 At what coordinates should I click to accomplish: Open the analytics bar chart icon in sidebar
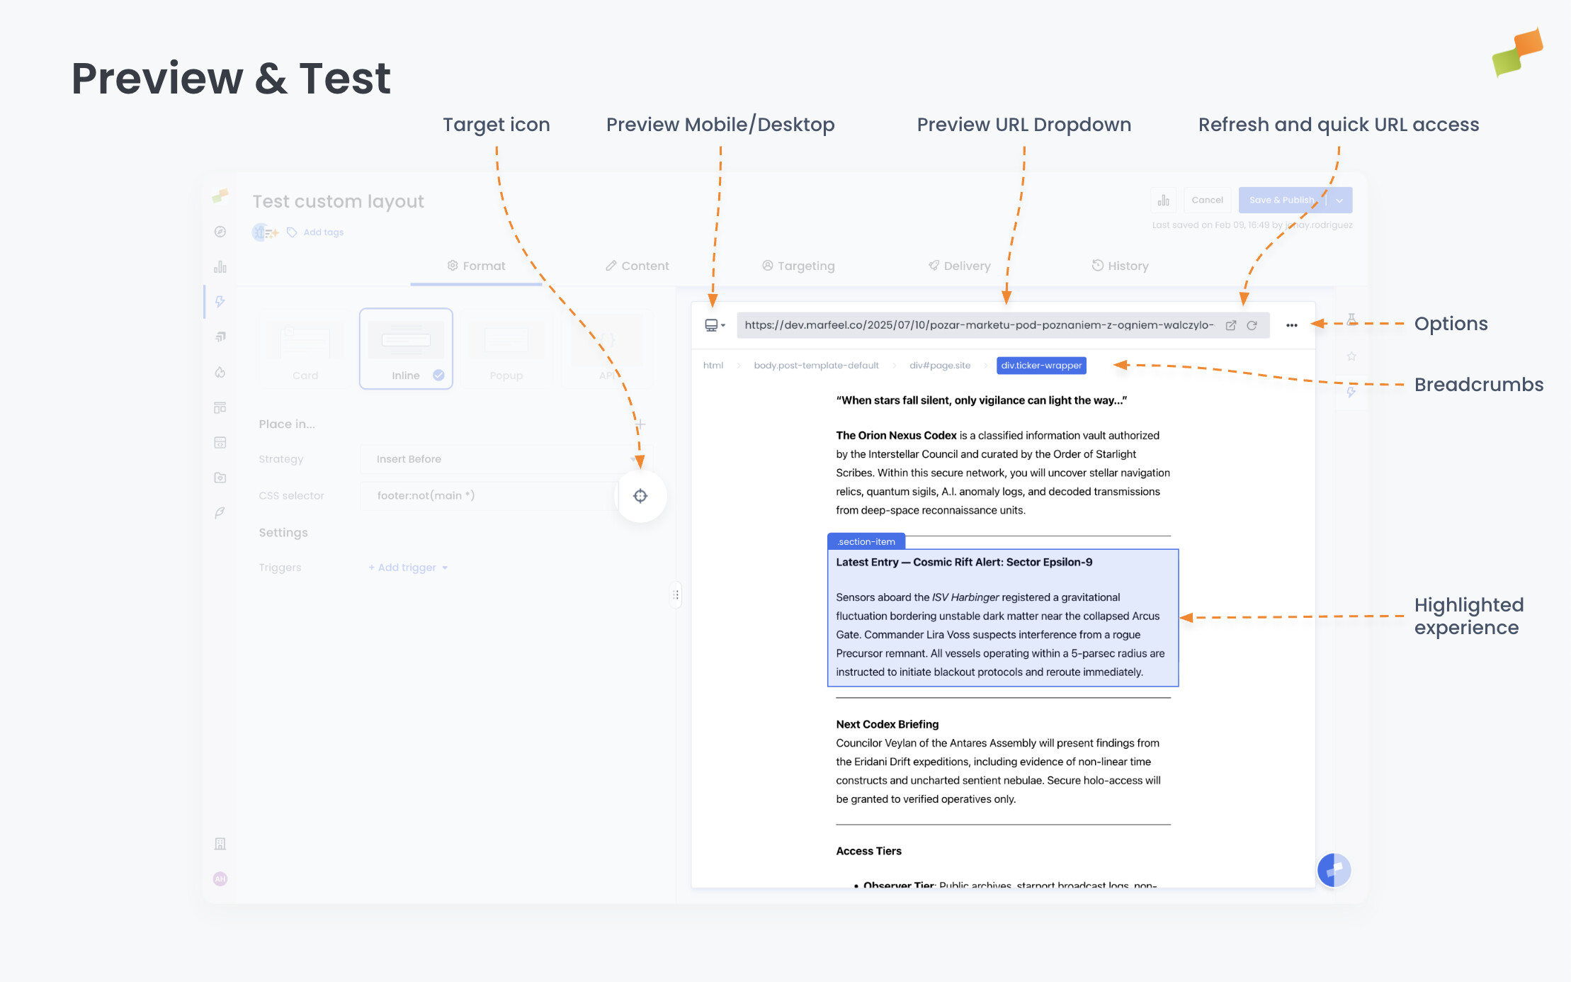[x=220, y=266]
